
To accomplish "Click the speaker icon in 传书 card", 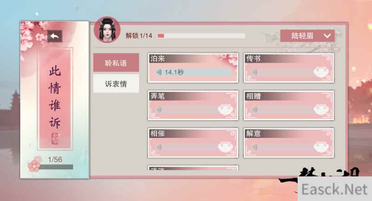I will pos(255,72).
